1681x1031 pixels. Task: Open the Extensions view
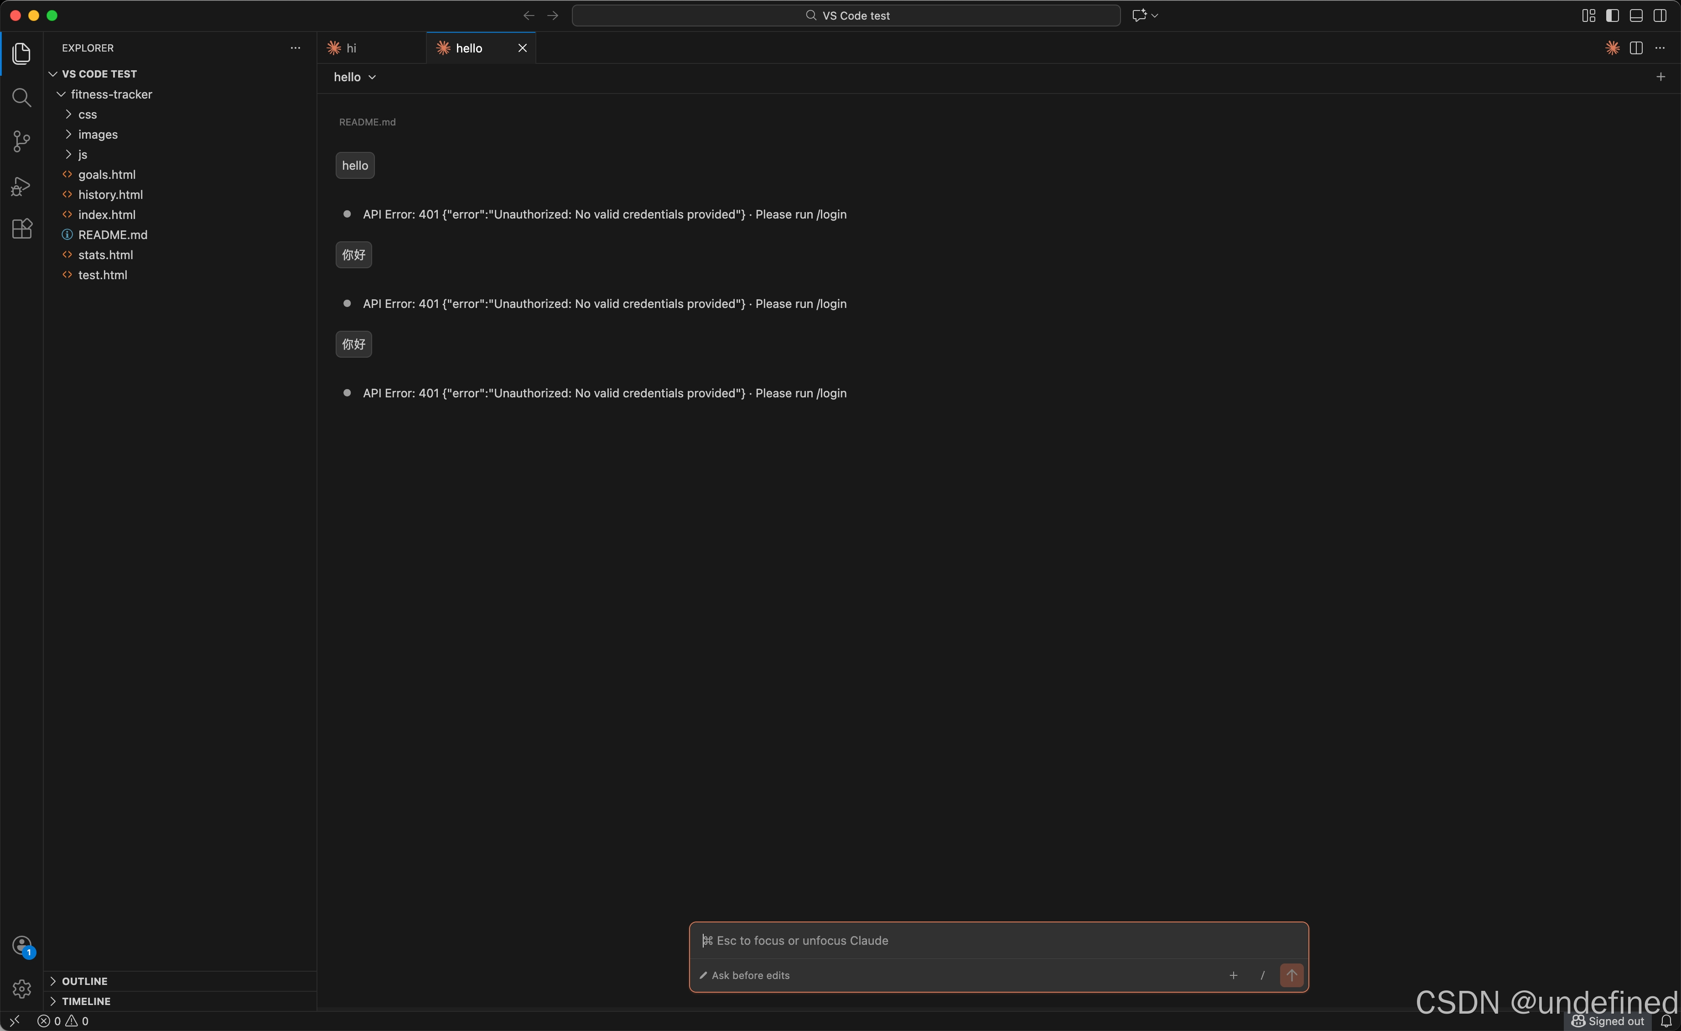[x=22, y=229]
